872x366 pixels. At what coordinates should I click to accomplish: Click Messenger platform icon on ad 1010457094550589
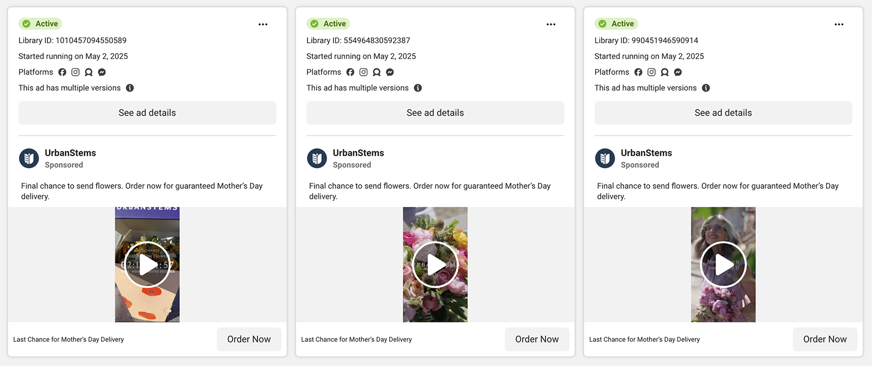[x=102, y=72]
